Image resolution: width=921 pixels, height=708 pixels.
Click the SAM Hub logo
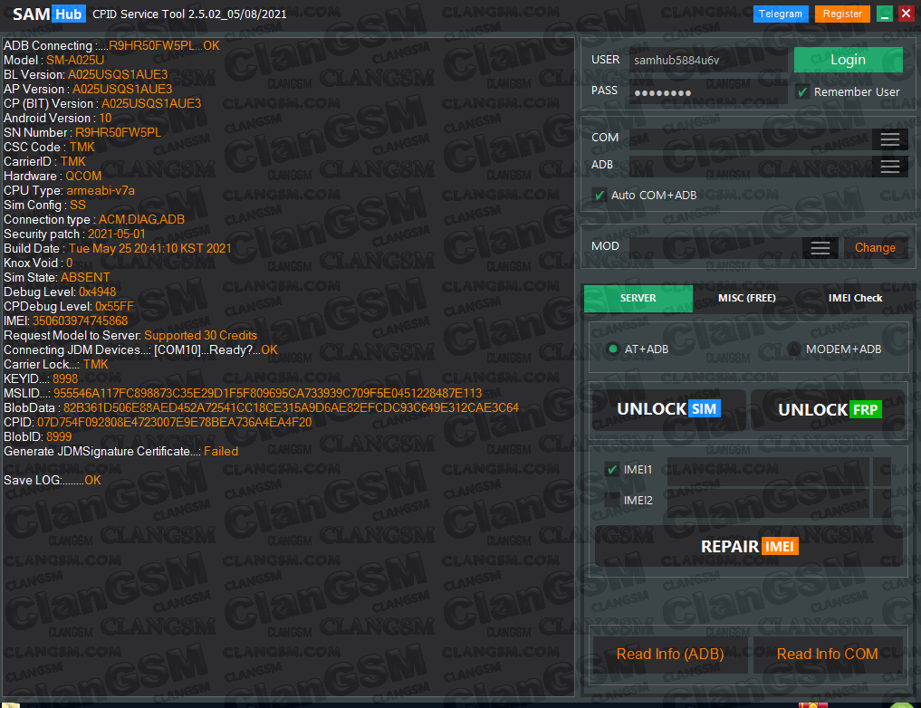49,14
